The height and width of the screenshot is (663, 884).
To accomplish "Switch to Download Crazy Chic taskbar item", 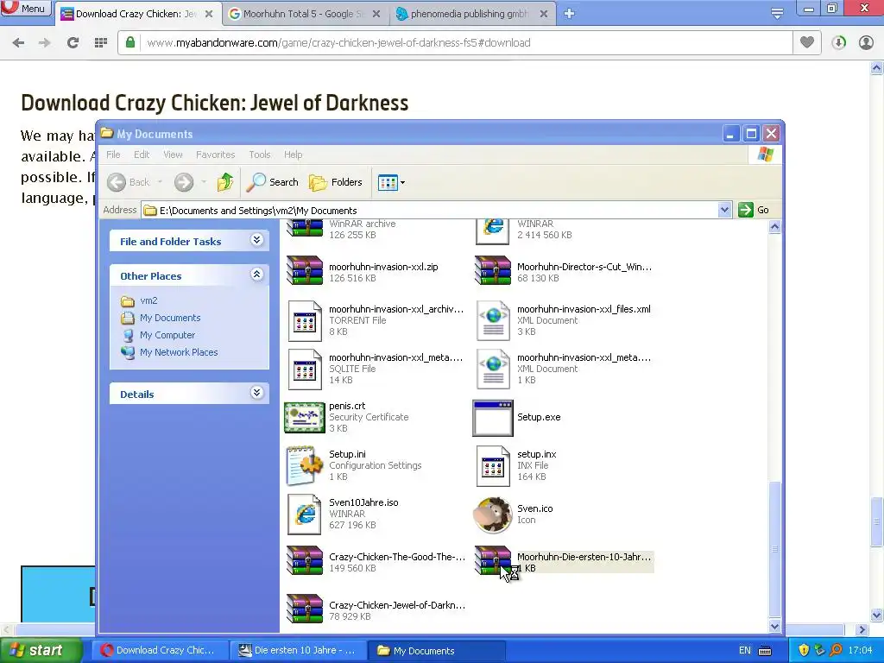I will 160,650.
